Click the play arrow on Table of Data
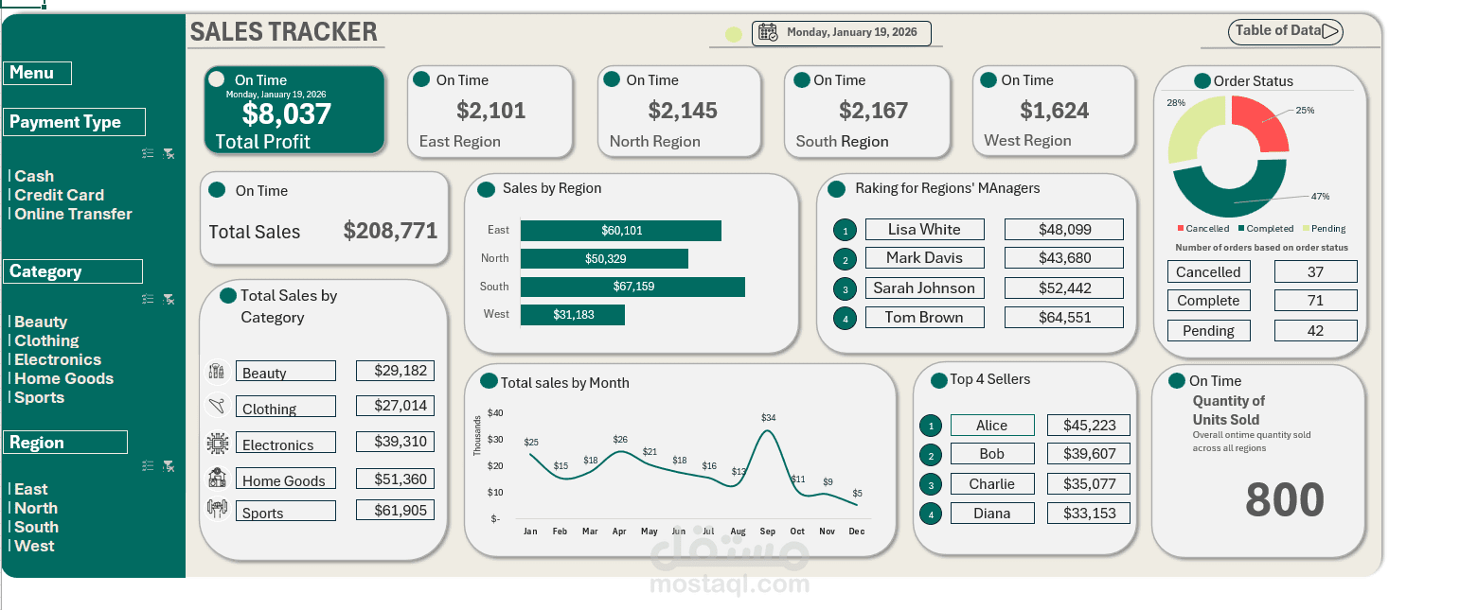The width and height of the screenshot is (1460, 610). (x=1330, y=31)
